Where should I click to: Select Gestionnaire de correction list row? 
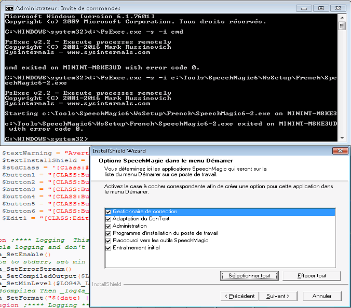[x=220, y=212]
